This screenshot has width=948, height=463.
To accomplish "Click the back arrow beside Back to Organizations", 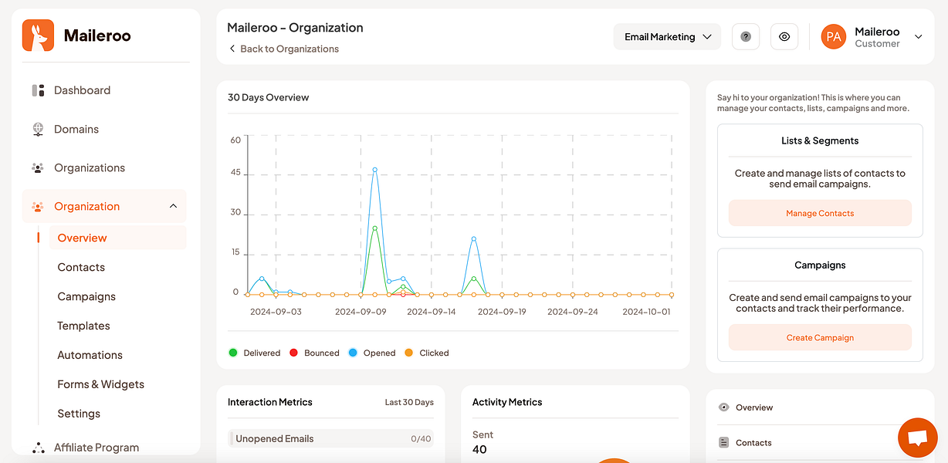I will coord(232,49).
